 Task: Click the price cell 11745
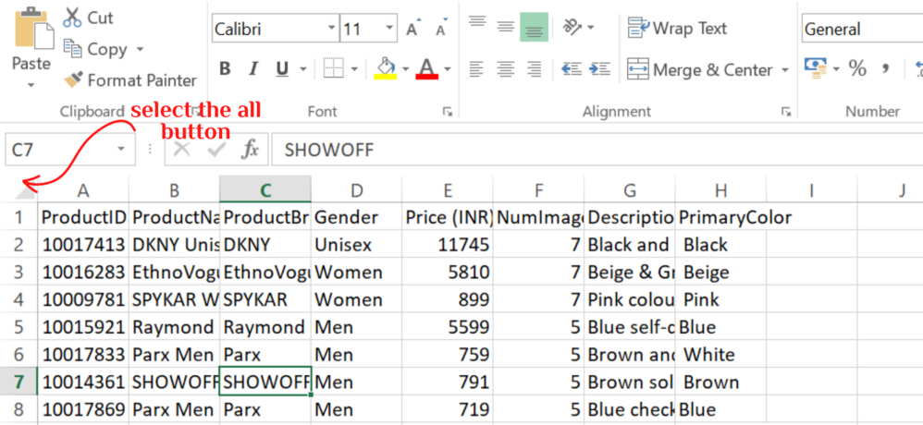[x=448, y=245]
